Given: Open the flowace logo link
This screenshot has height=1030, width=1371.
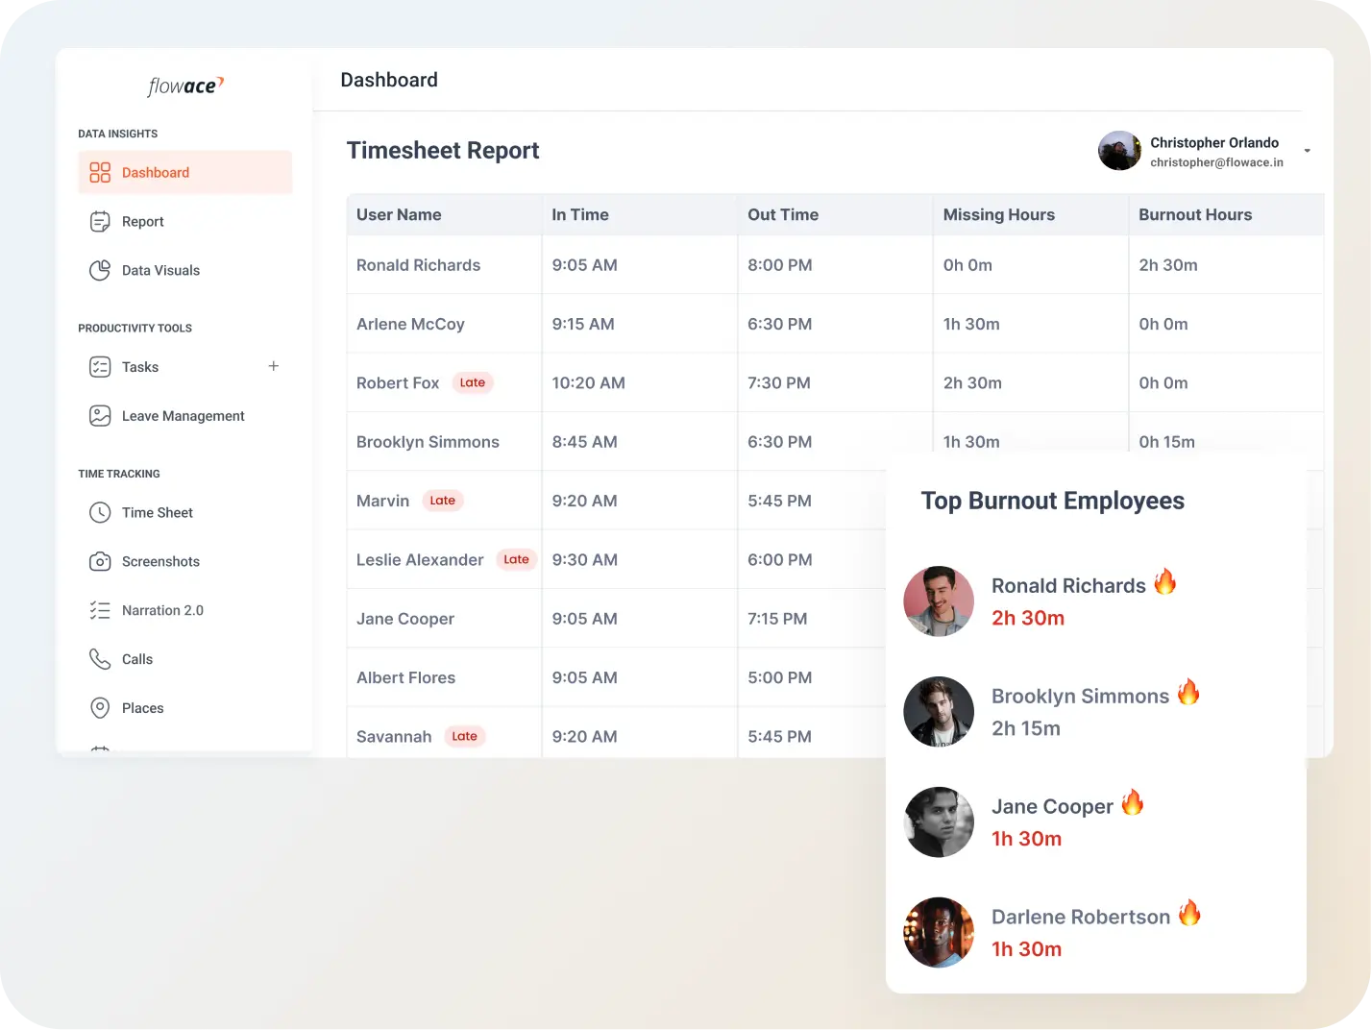Looking at the screenshot, I should pyautogui.click(x=184, y=86).
